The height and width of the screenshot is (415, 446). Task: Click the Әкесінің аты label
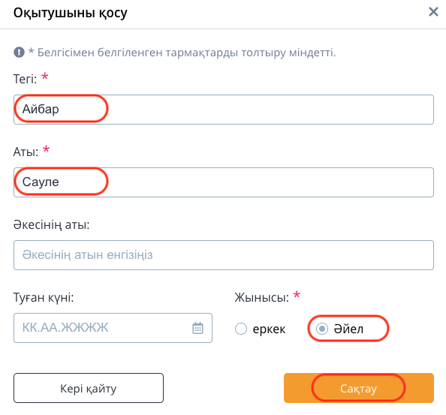tap(51, 224)
